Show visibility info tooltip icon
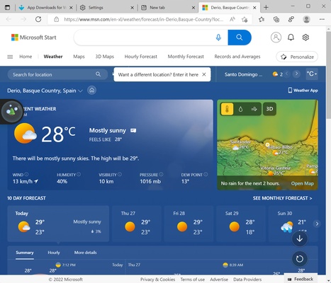This screenshot has height=283, width=331. (x=120, y=174)
